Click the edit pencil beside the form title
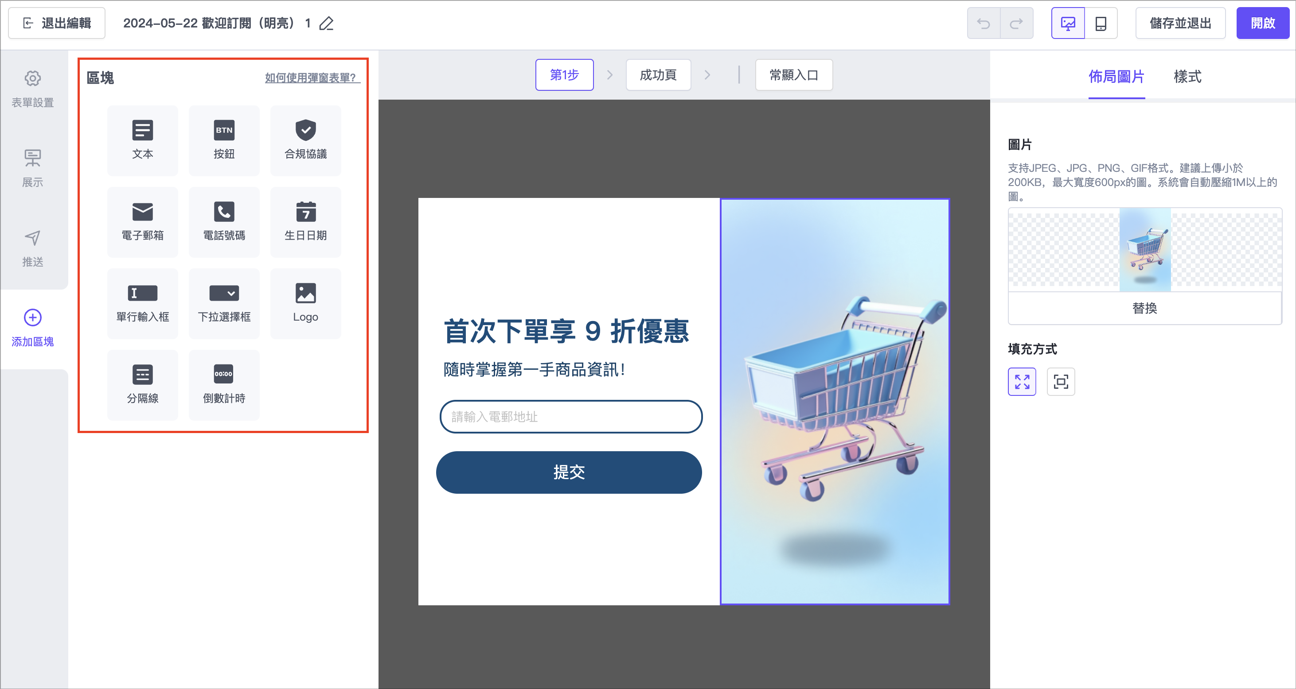The height and width of the screenshot is (689, 1296). point(327,23)
